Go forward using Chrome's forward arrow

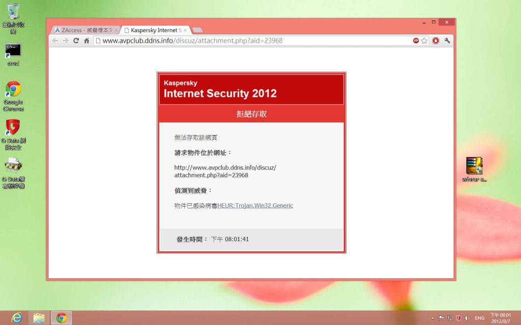(x=66, y=41)
